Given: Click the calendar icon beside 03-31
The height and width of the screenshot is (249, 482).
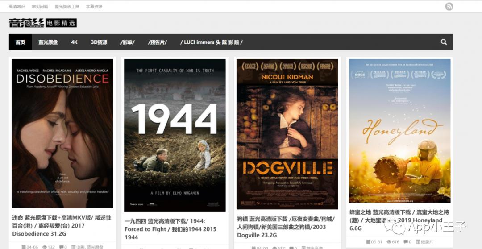Looking at the screenshot, I should point(368,242).
